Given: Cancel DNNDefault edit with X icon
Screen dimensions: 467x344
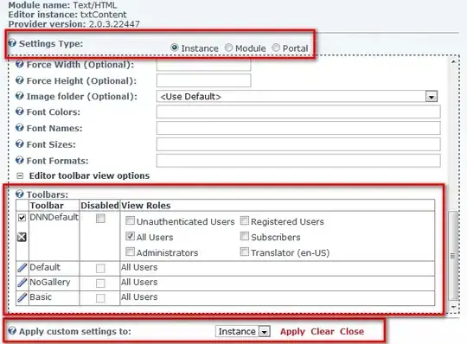Looking at the screenshot, I should point(22,237).
